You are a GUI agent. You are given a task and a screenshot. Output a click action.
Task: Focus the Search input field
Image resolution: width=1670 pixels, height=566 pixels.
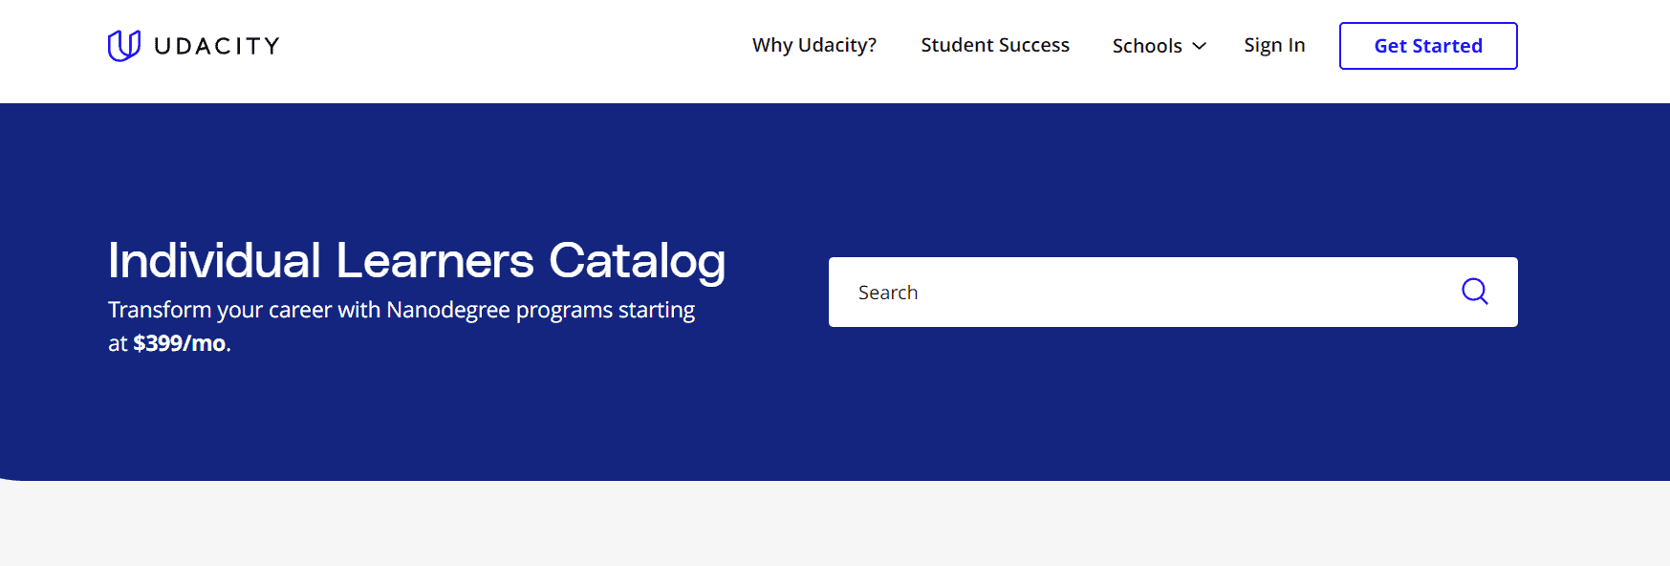1147,293
